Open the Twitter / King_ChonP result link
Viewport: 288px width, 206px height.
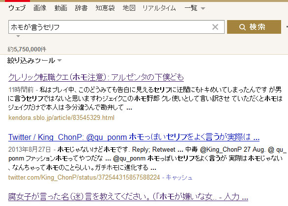point(134,137)
